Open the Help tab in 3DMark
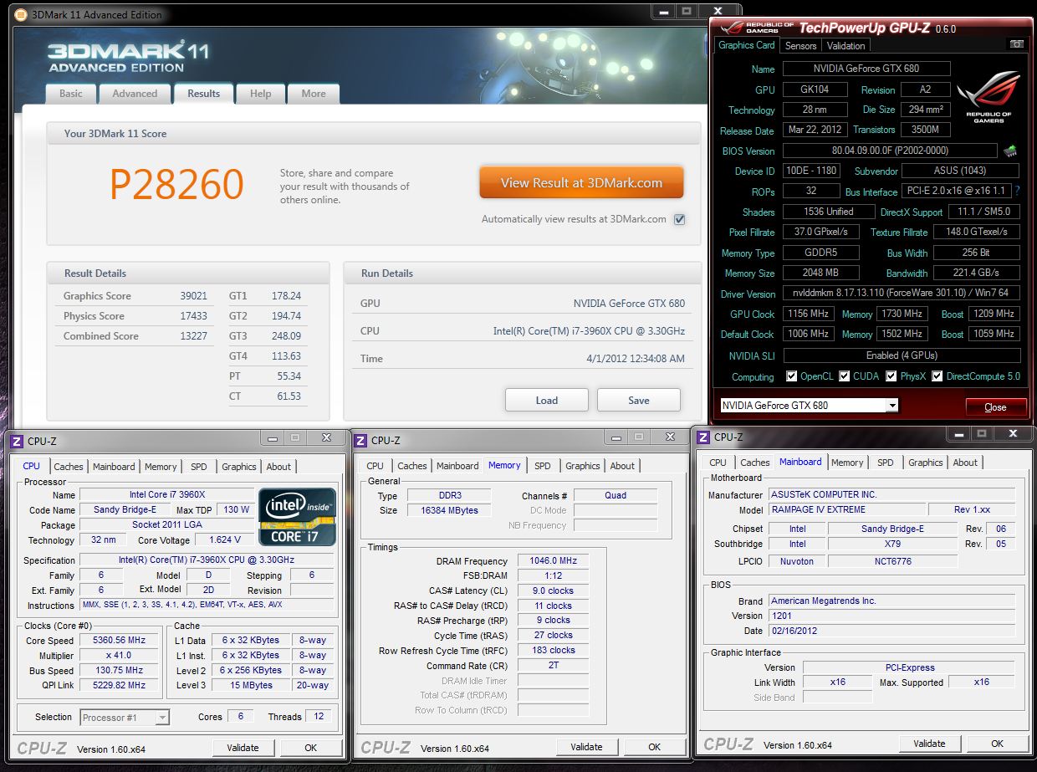1037x772 pixels. click(x=260, y=94)
